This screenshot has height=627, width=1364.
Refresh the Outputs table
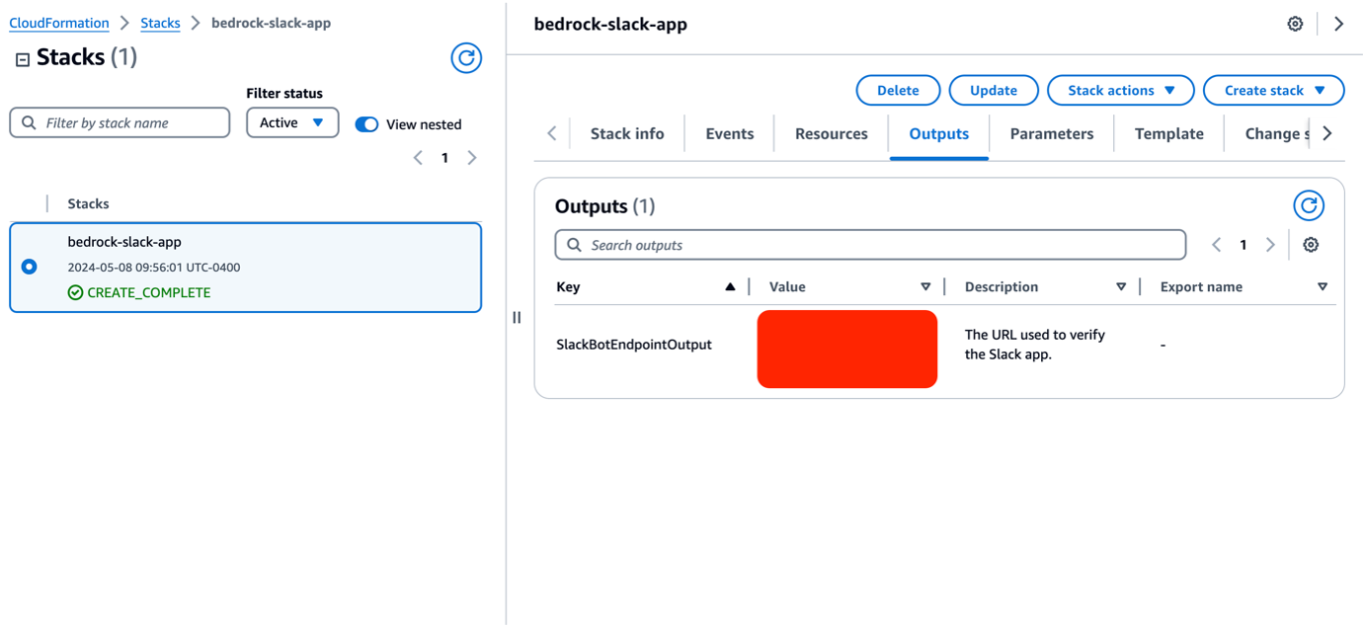point(1308,205)
